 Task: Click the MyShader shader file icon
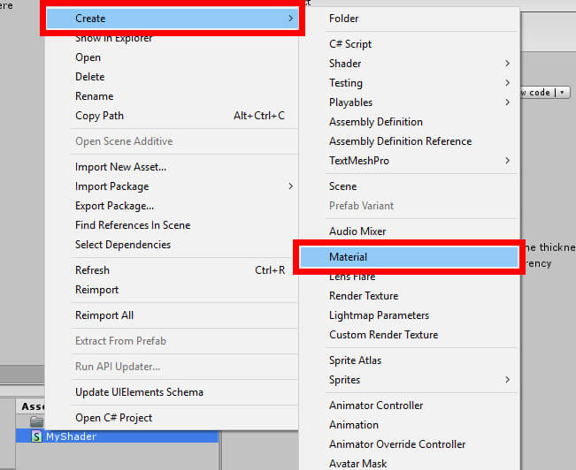(36, 436)
